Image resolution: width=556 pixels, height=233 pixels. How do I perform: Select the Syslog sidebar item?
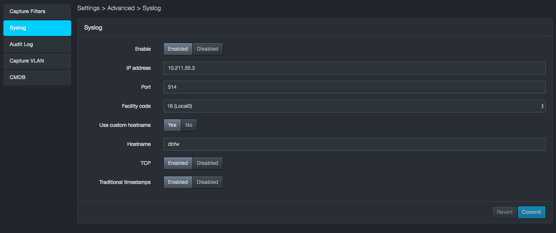point(37,28)
